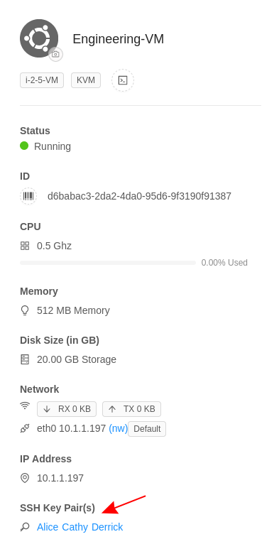The width and height of the screenshot is (279, 549).
Task: Click the CPU usage progress bar
Action: coord(108,263)
